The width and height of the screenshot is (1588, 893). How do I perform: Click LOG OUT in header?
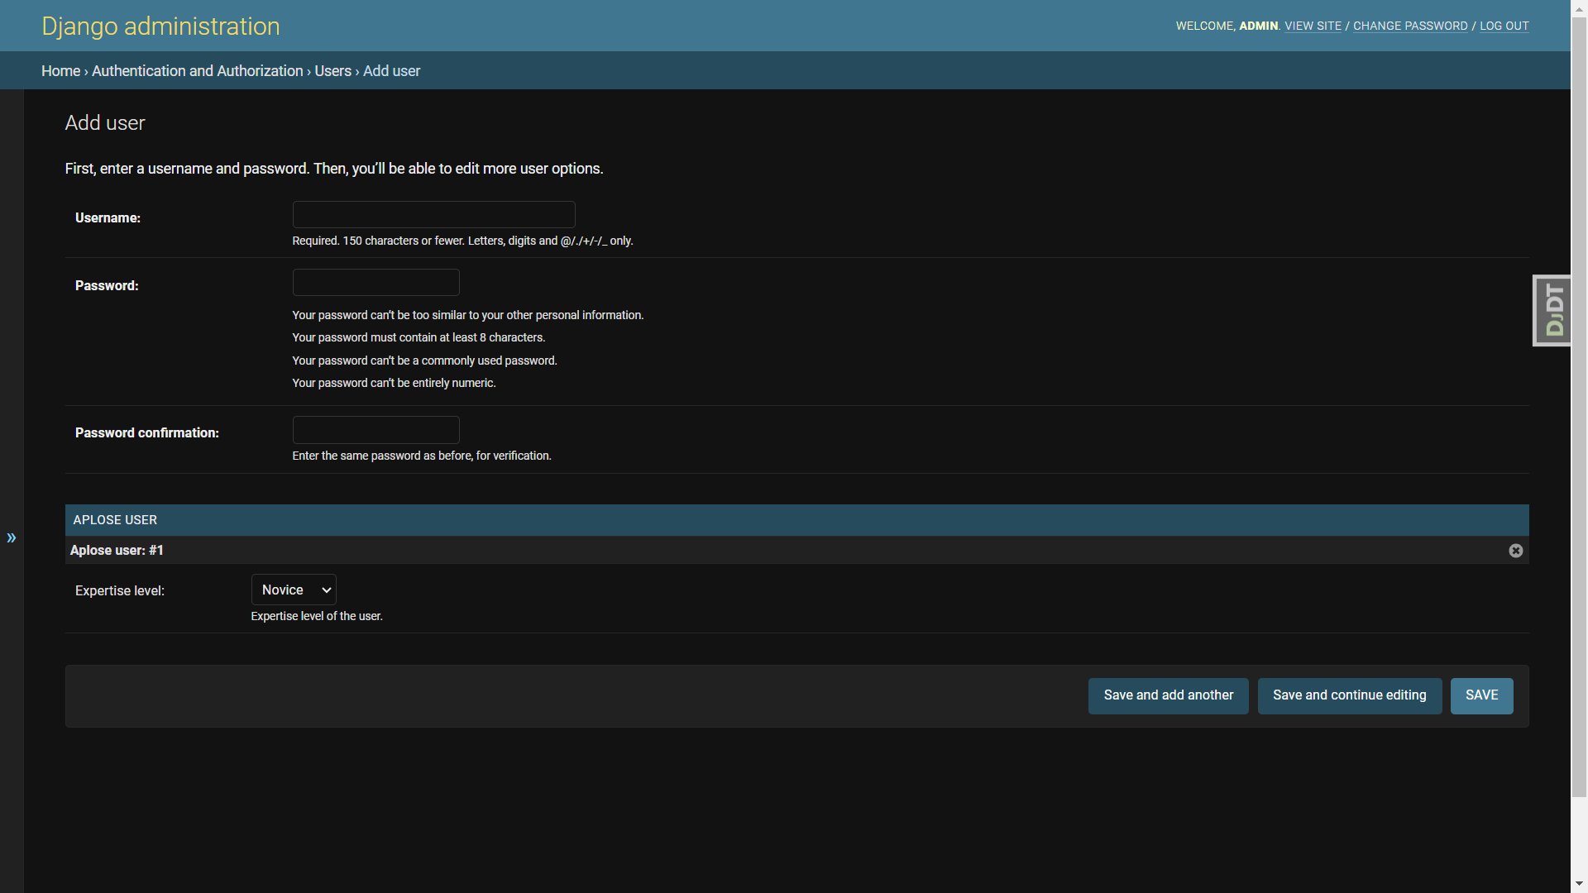[1504, 26]
